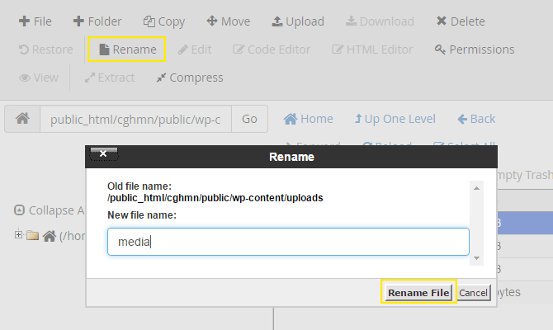The height and width of the screenshot is (330, 553).
Task: Click the Download toolbar item
Action: pos(380,21)
